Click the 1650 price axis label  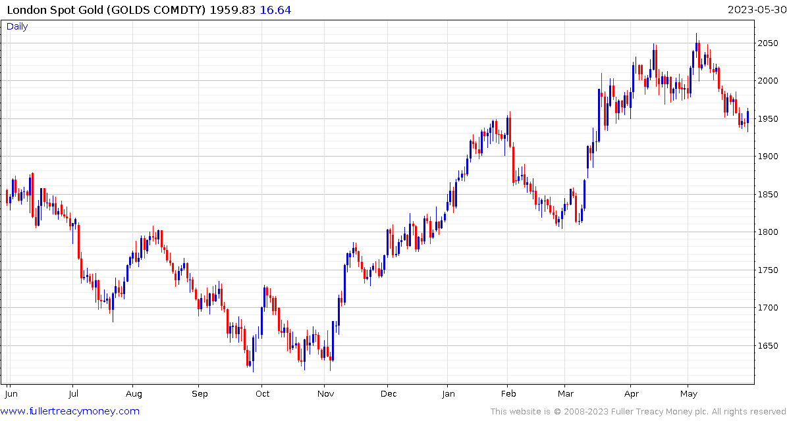click(769, 346)
